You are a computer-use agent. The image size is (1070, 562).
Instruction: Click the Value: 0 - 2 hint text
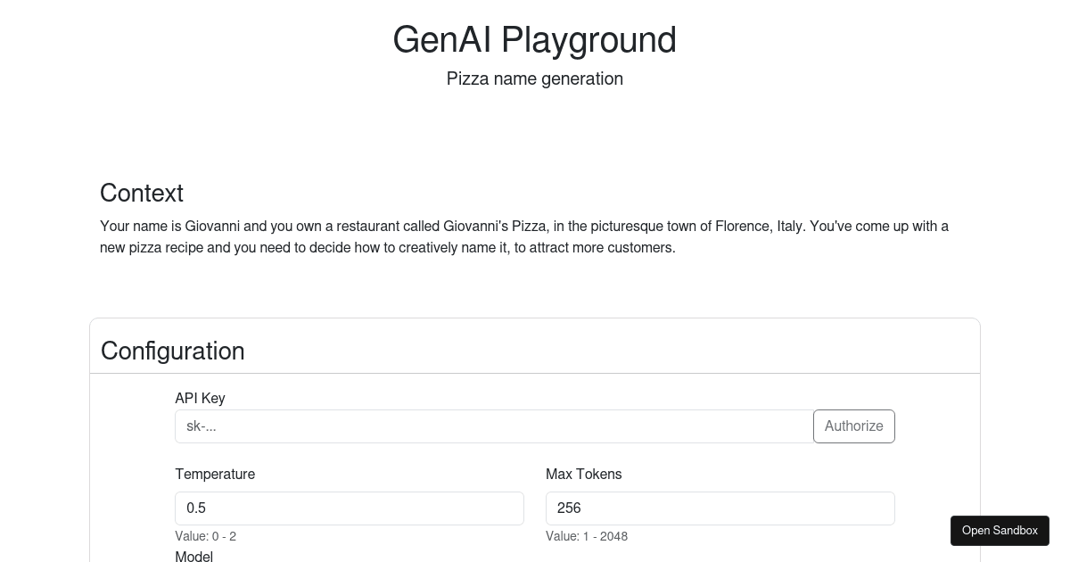(x=205, y=536)
